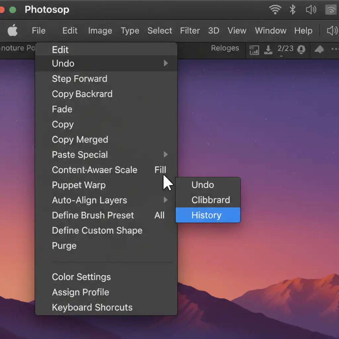The width and height of the screenshot is (339, 339).
Task: Click the Reloges label in the options bar
Action: tap(225, 48)
